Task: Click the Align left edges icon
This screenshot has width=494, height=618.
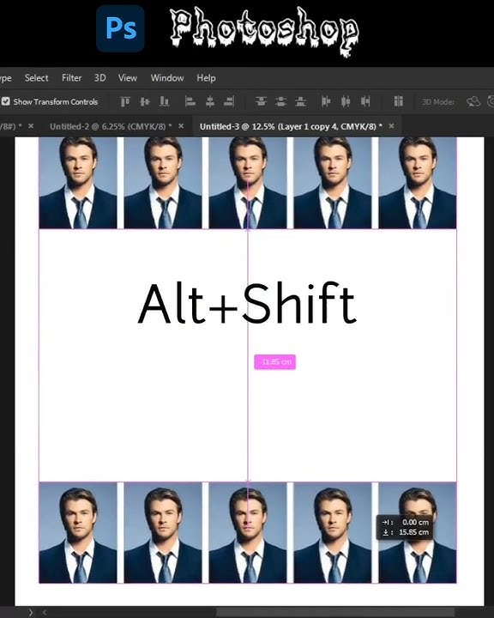Action: (190, 101)
